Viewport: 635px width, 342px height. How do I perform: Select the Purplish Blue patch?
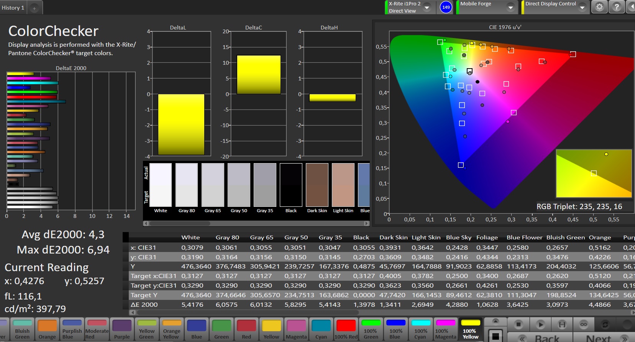coord(72,329)
